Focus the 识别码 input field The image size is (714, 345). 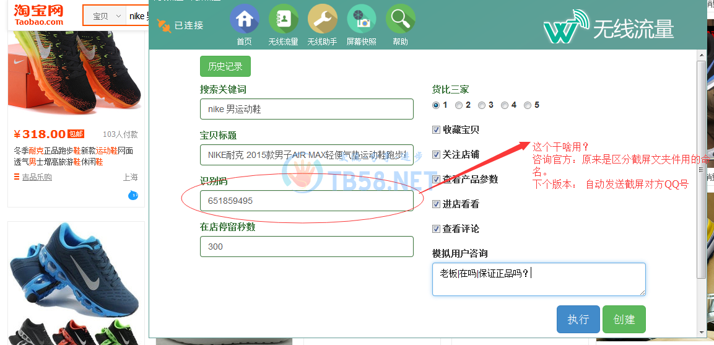pyautogui.click(x=307, y=201)
